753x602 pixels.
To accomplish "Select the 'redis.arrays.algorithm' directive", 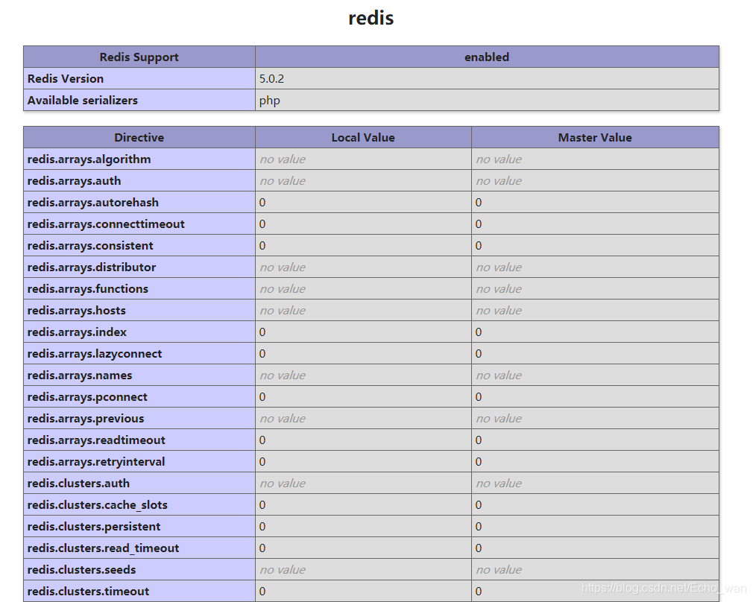I will [x=89, y=159].
